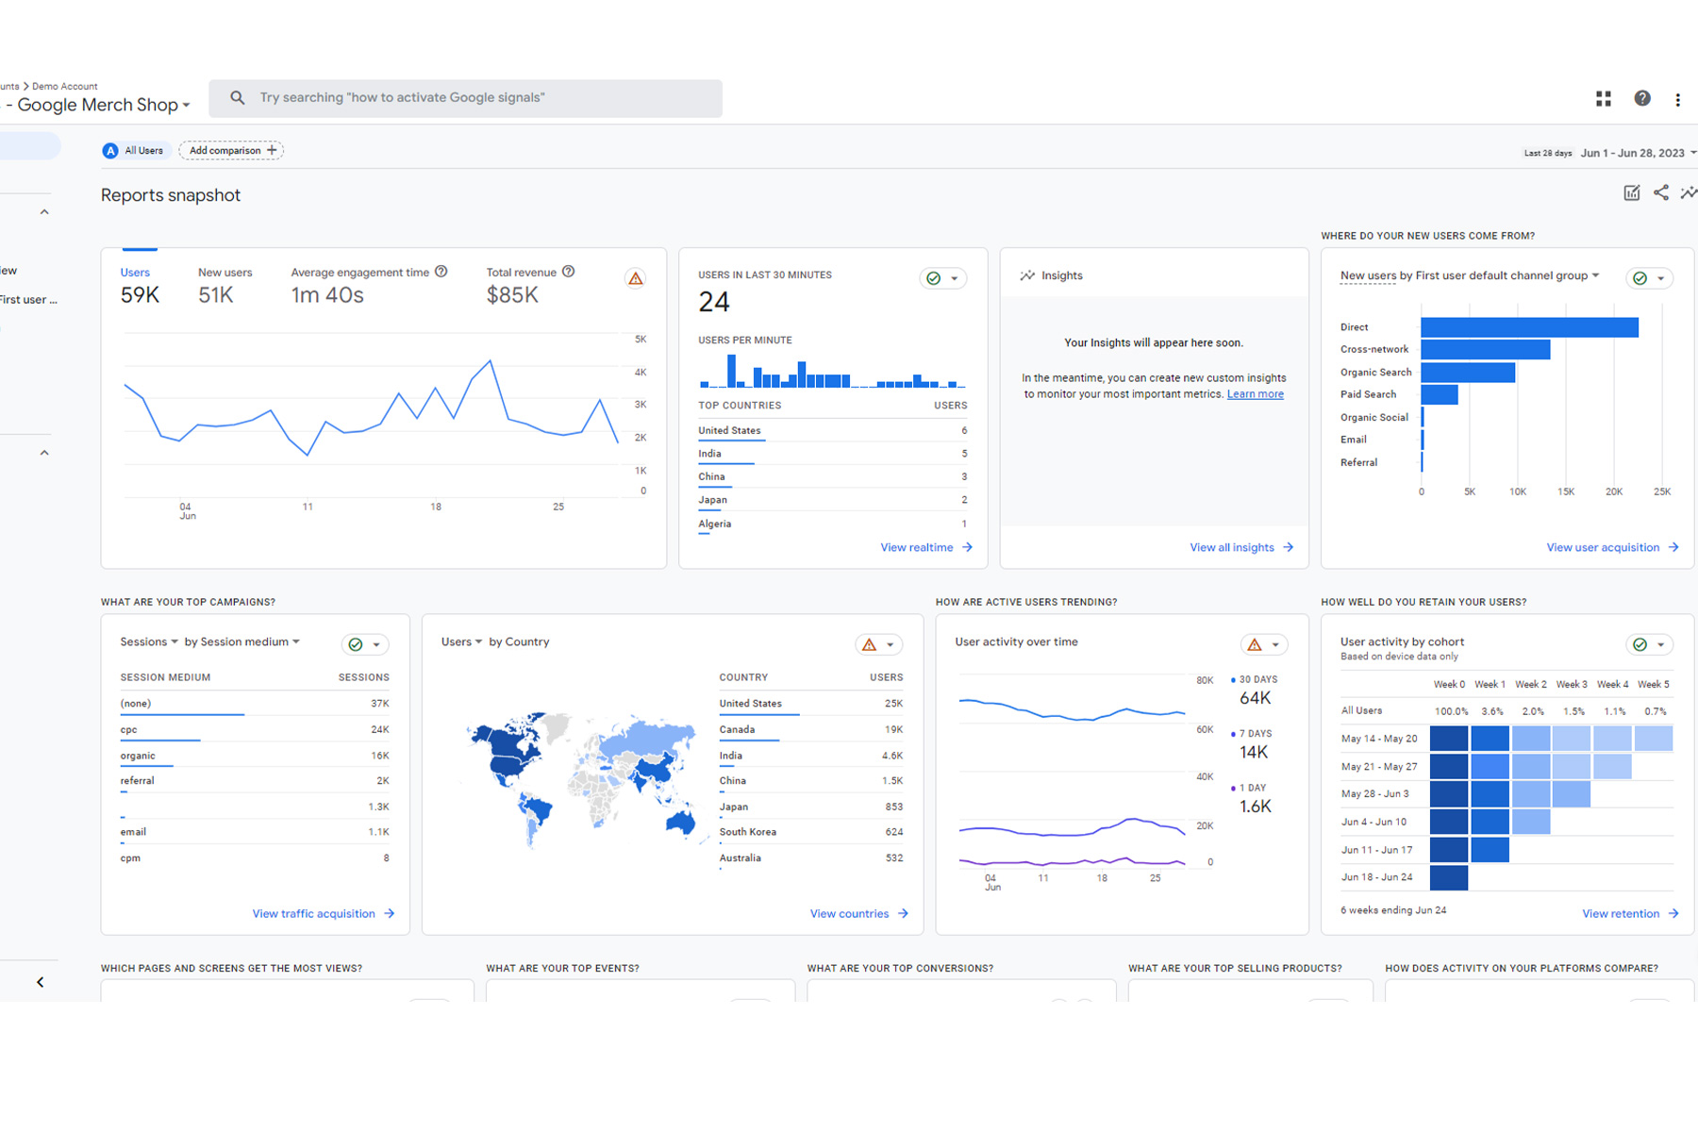Open the Google apps grid icon
Screen dimensions: 1698x1132
[1603, 98]
